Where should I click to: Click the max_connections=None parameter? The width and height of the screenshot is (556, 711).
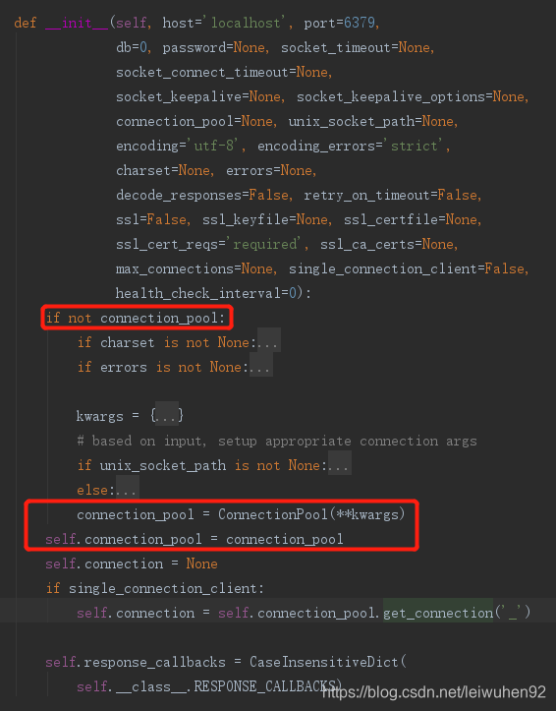coord(195,268)
